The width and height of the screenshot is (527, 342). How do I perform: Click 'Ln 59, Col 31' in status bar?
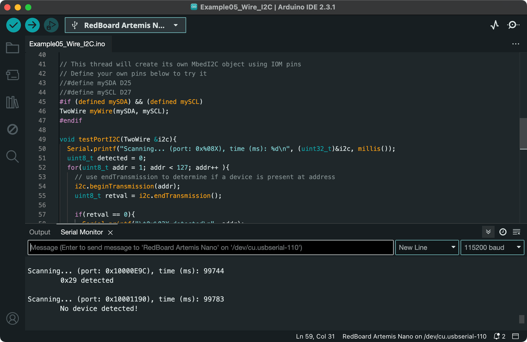[315, 336]
